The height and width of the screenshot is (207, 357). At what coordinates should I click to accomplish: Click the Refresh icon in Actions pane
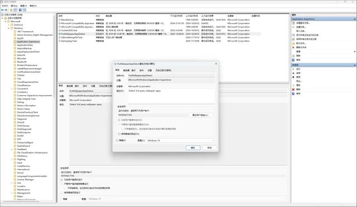[293, 56]
